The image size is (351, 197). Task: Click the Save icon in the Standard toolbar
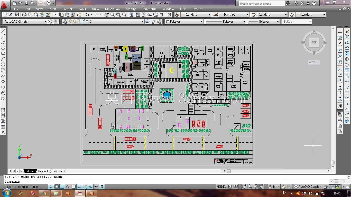[x=17, y=15]
